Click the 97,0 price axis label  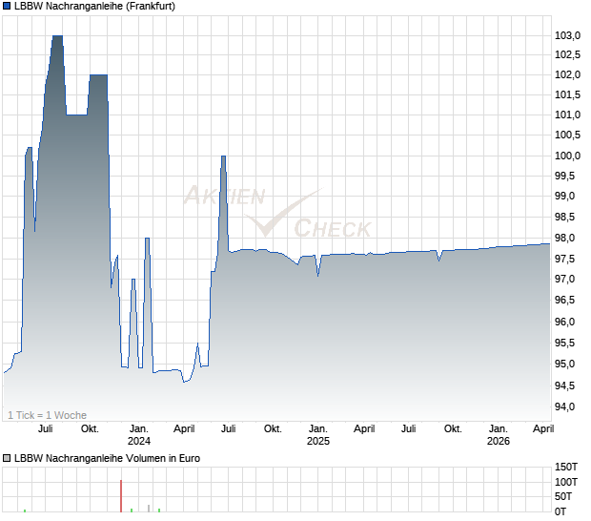click(565, 279)
